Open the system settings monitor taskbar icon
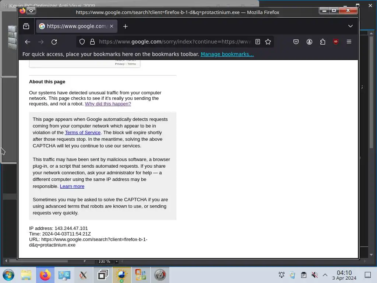The image size is (377, 283). (64, 275)
